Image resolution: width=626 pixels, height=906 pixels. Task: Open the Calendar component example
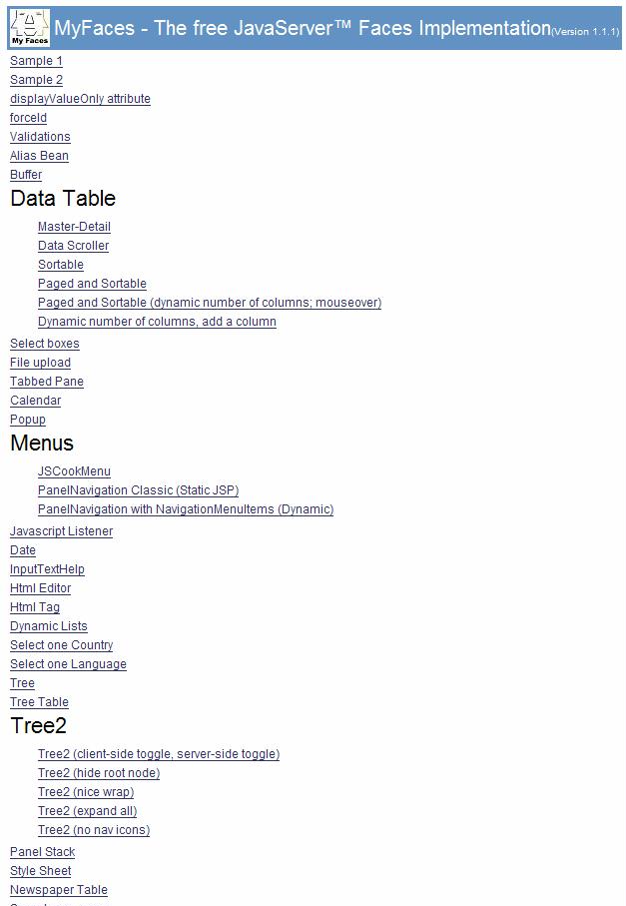[x=35, y=401]
